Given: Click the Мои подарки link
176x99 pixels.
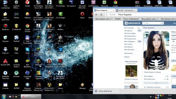Looking at the screenshot, I should (x=148, y=76).
